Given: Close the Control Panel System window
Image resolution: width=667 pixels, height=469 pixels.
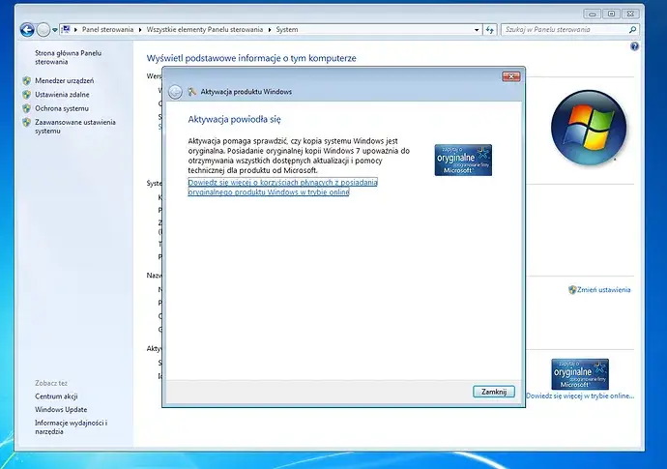Looking at the screenshot, I should pyautogui.click(x=630, y=14).
